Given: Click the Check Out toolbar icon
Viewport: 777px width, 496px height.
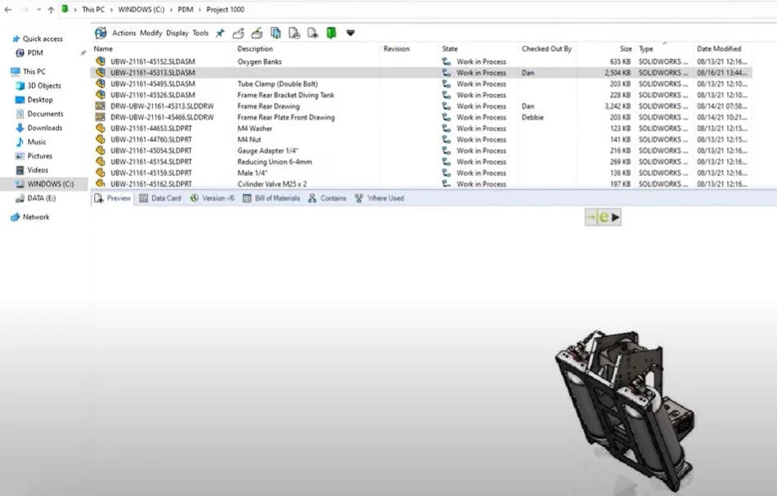Looking at the screenshot, I should point(238,34).
